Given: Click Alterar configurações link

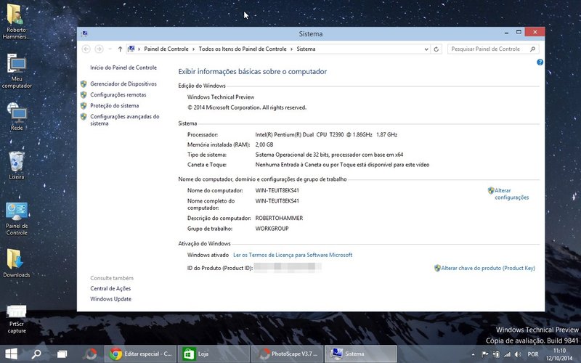Looking at the screenshot, I should (512, 194).
